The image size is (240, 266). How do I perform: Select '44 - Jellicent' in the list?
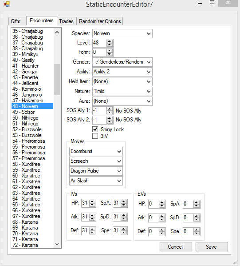tap(32, 83)
